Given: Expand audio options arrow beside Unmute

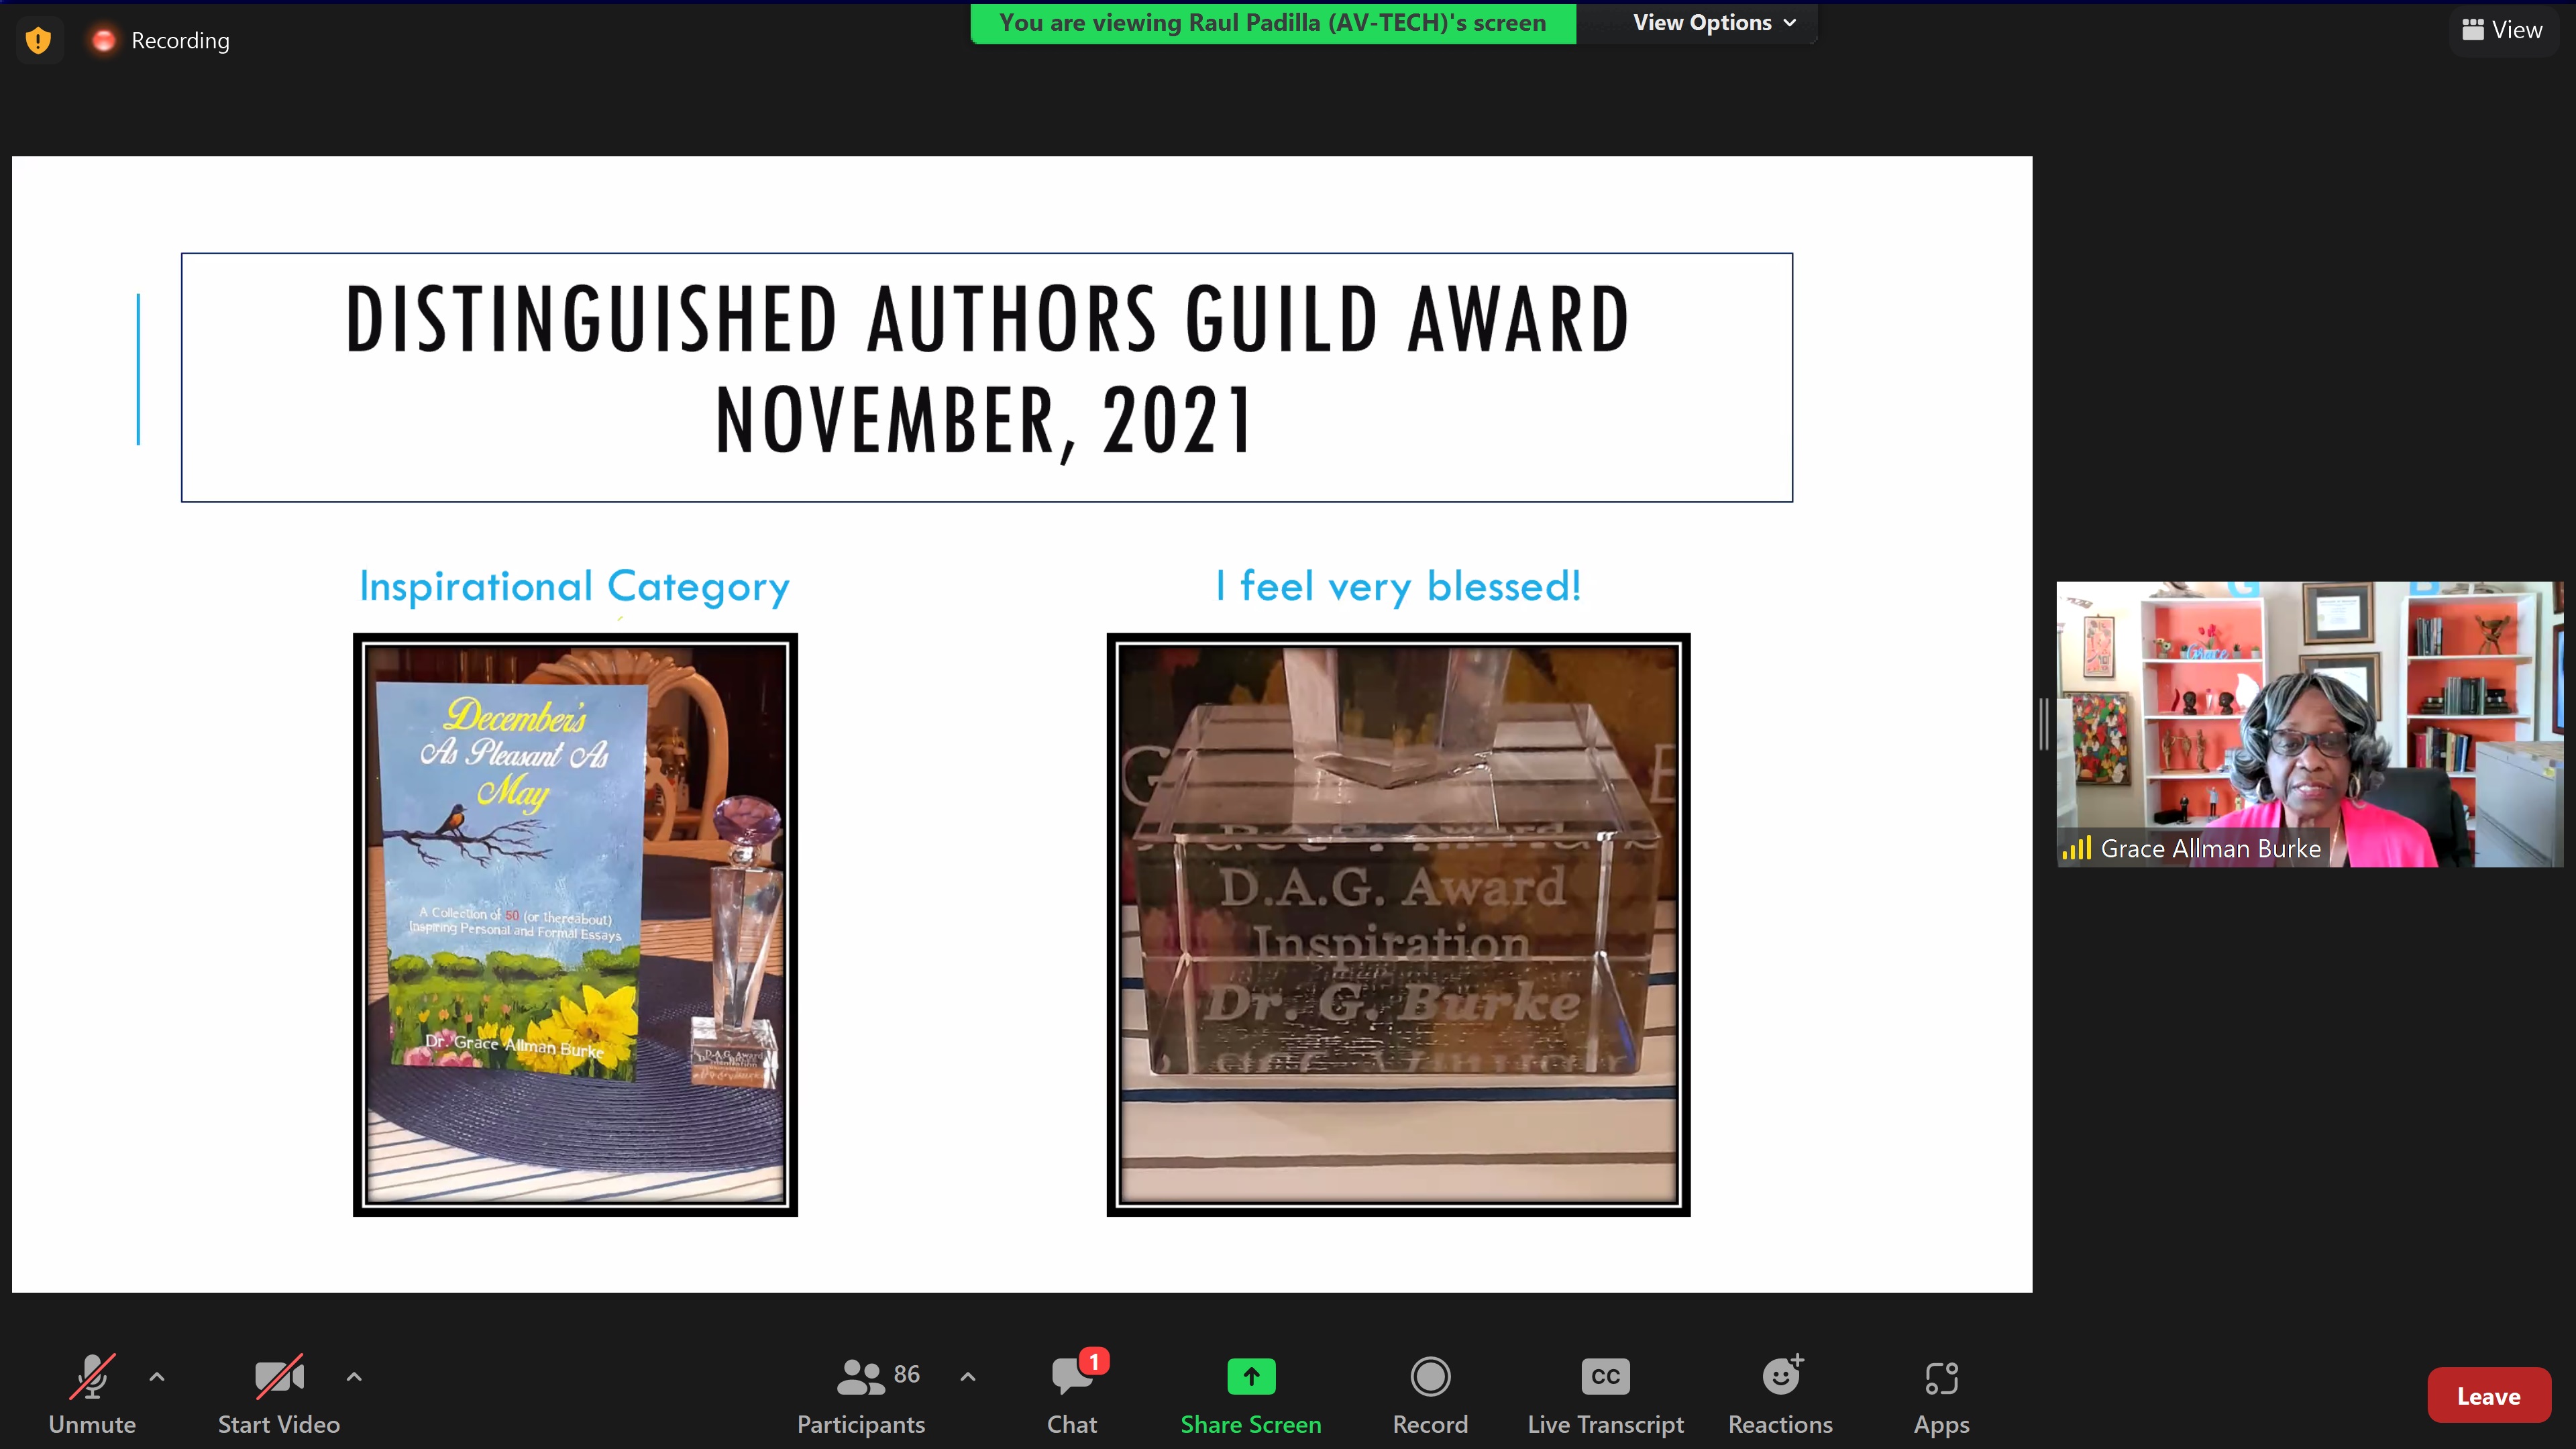Looking at the screenshot, I should point(157,1376).
